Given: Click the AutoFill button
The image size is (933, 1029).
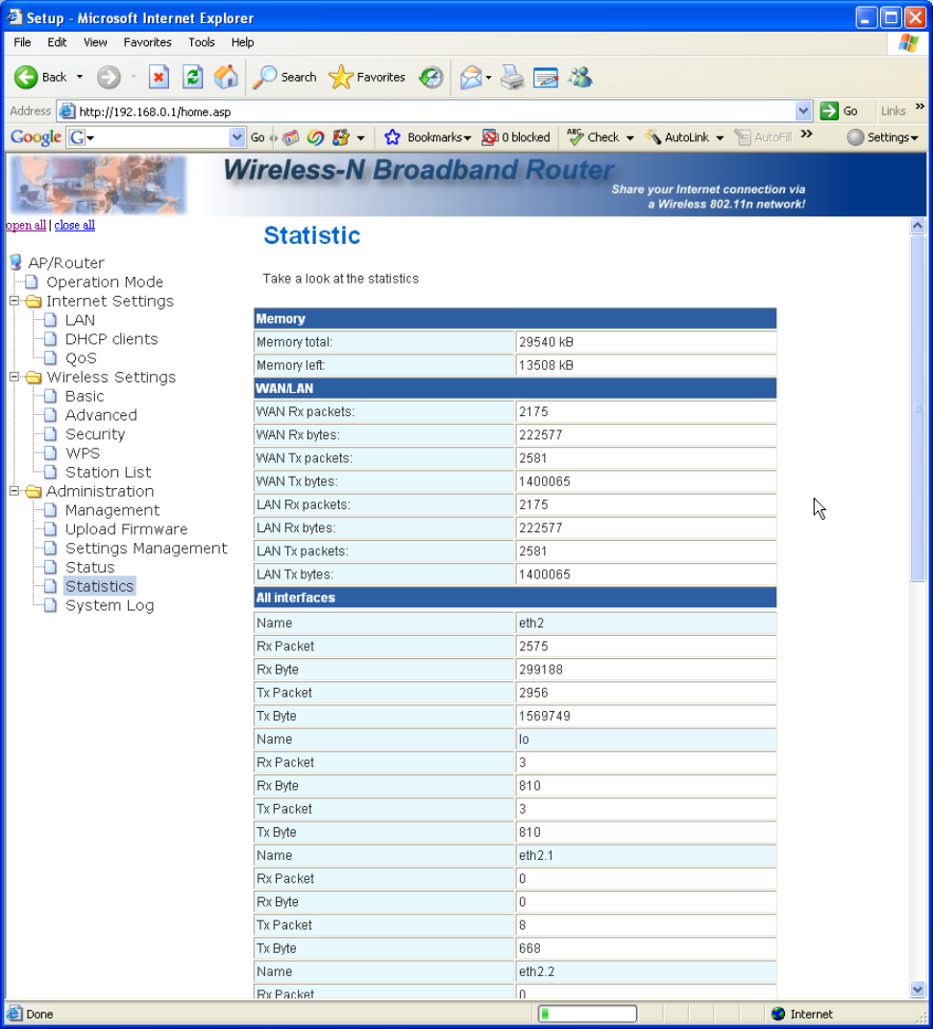Looking at the screenshot, I should 763,137.
